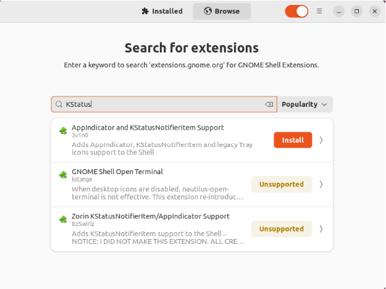The height and width of the screenshot is (289, 386).
Task: Click the GNOME Shell Open Terminal puzzle icon
Action: (x=62, y=175)
